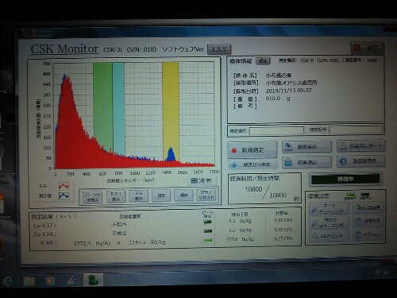The image size is (397, 298).
Task: Load results via the 結果読込 folder button
Action: coord(306,162)
